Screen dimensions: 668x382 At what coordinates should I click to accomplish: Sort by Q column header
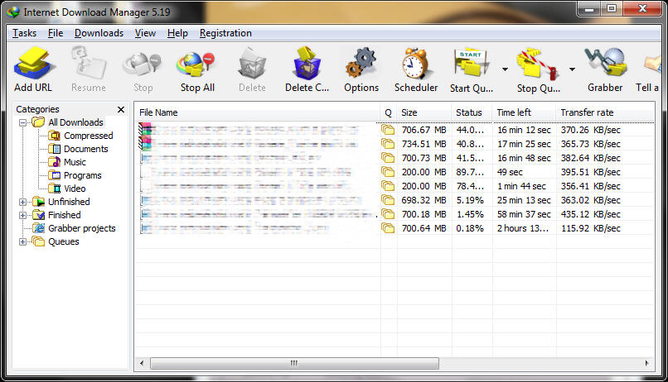pyautogui.click(x=389, y=112)
